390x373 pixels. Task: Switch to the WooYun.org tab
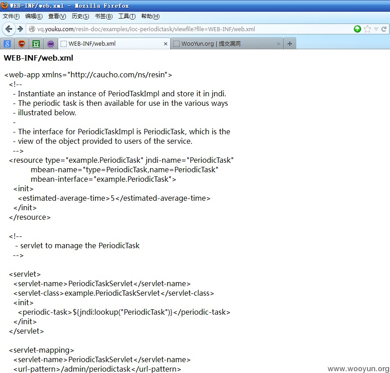click(x=227, y=43)
